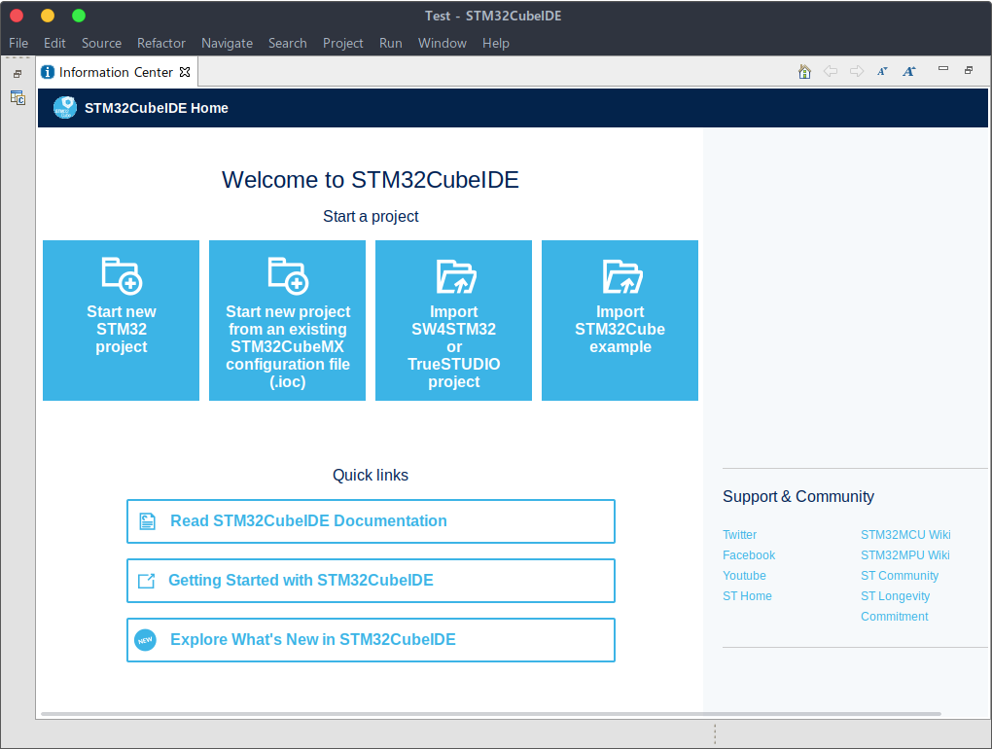
Task: Open the STM32MCU Wiki link
Action: tap(905, 535)
